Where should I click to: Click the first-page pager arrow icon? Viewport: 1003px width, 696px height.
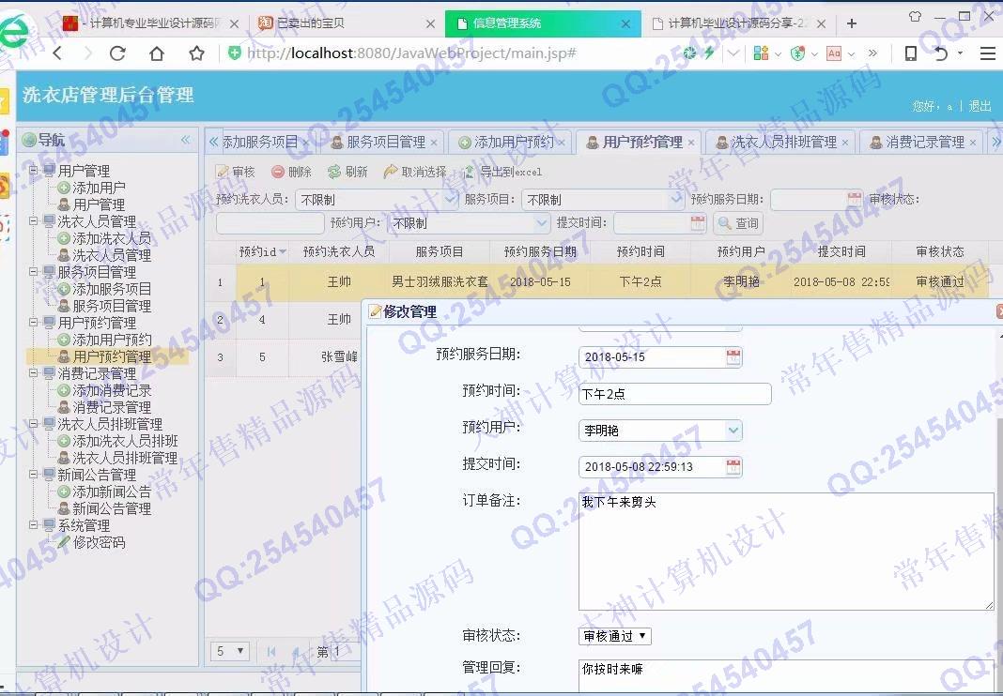pyautogui.click(x=271, y=651)
